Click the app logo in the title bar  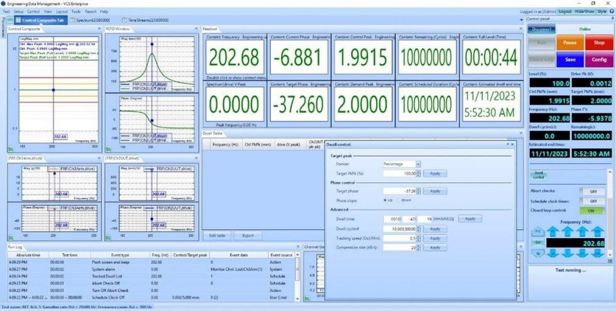[4, 3]
